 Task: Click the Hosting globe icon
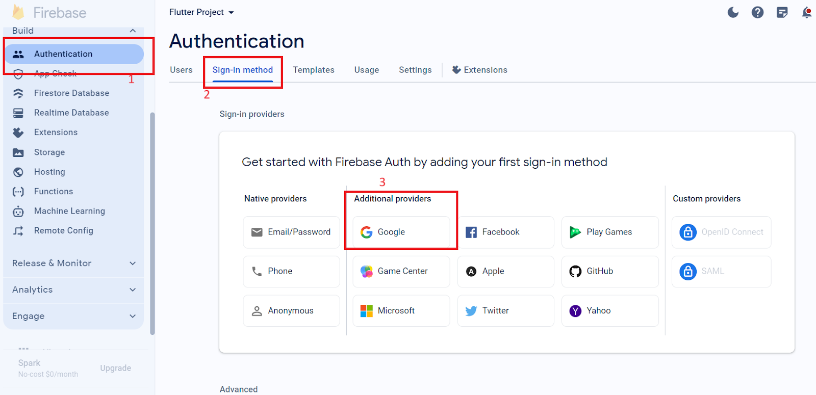(x=18, y=172)
